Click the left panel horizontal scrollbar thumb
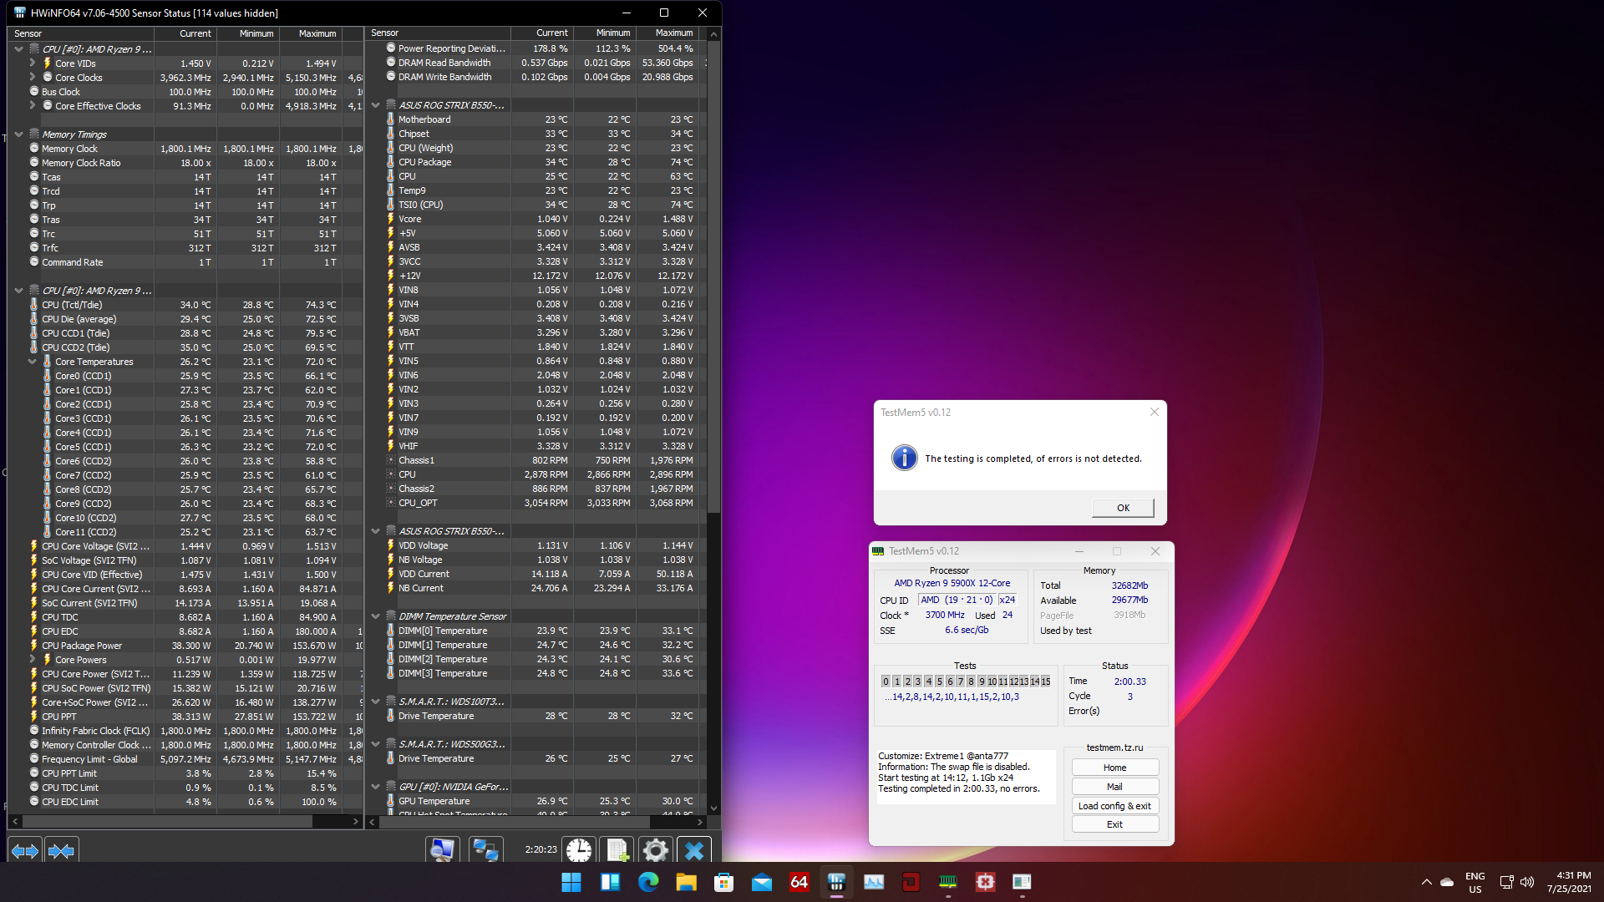 coord(167,822)
